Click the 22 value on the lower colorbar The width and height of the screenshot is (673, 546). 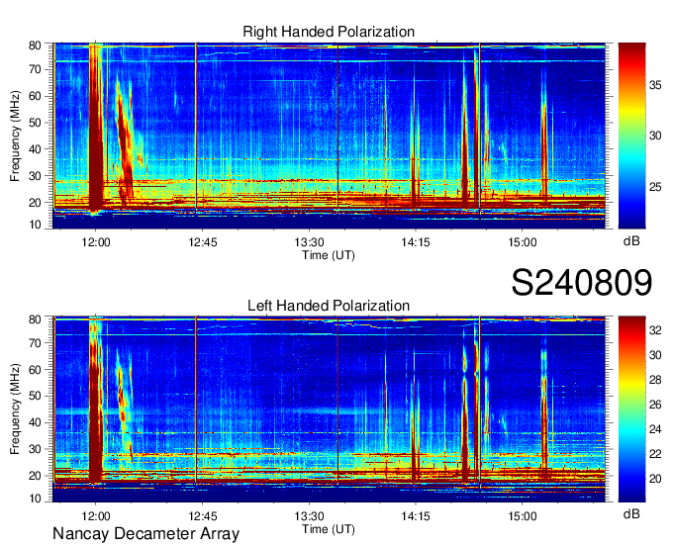(x=655, y=454)
